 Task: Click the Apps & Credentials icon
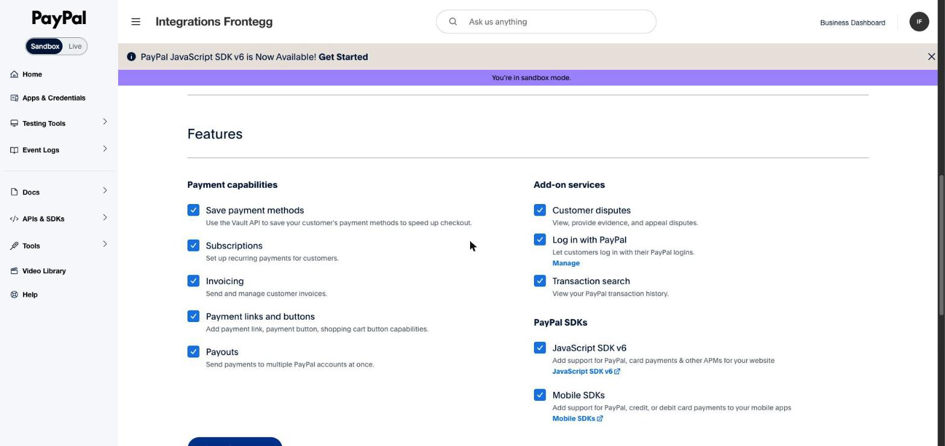(14, 98)
